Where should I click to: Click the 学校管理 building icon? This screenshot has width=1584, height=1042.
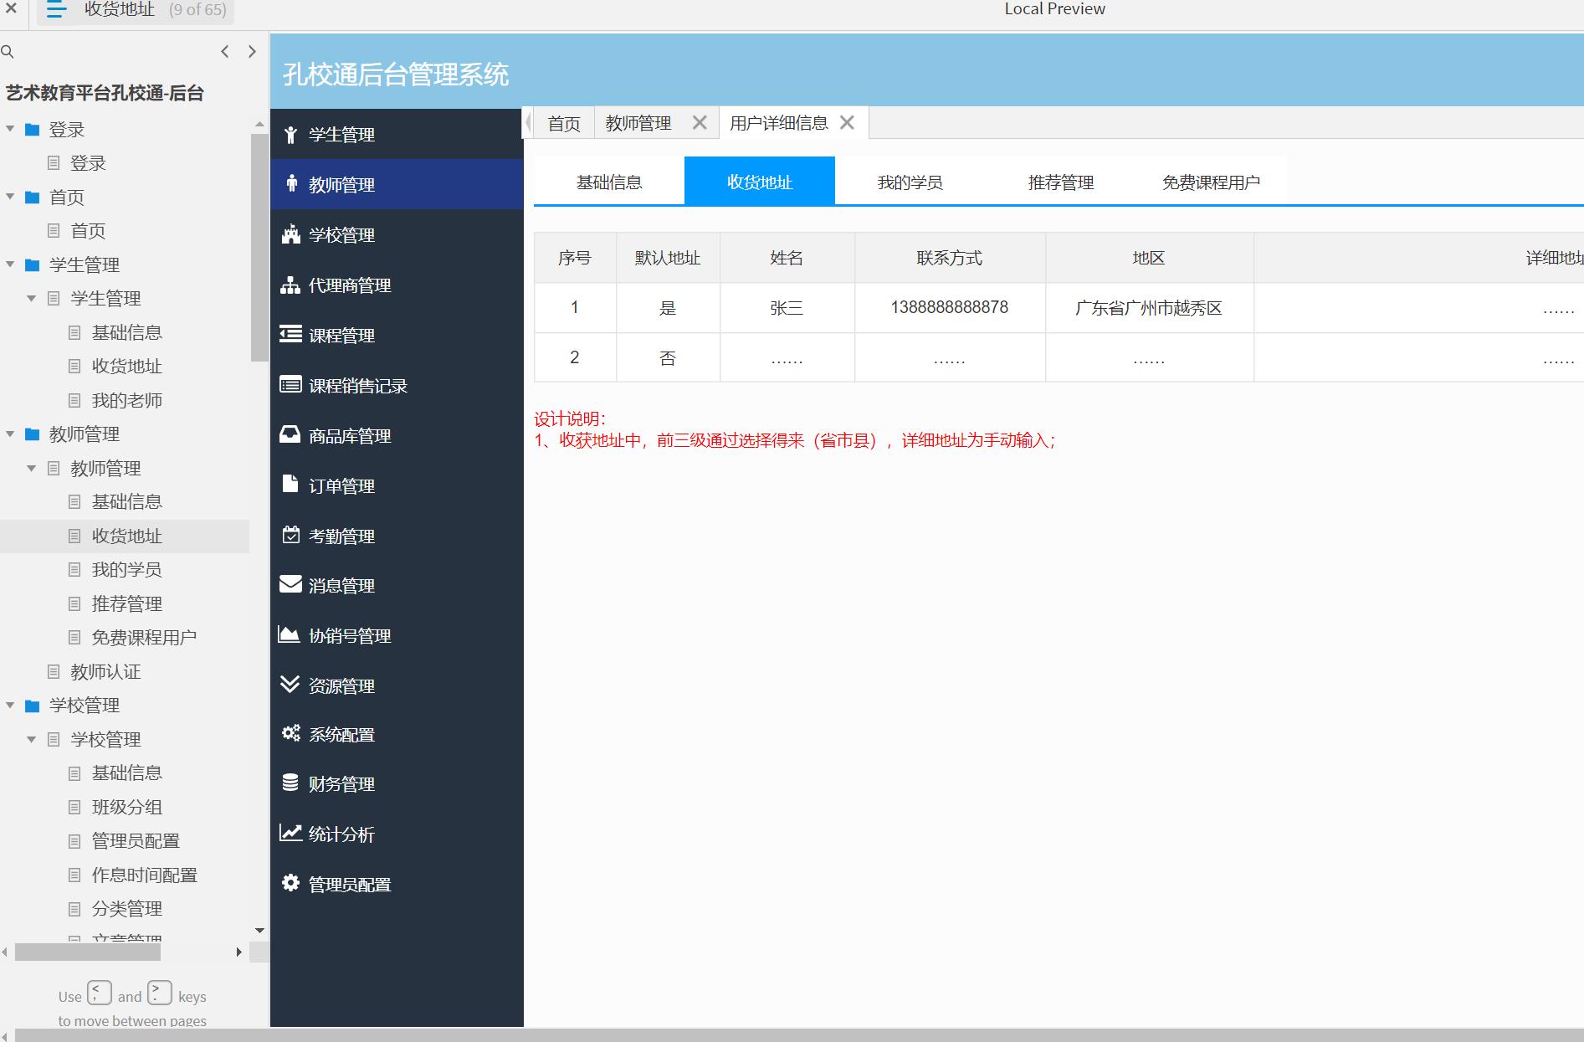tap(290, 234)
